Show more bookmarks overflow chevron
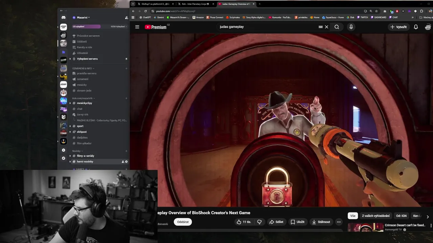This screenshot has height=243, width=433. [412, 17]
